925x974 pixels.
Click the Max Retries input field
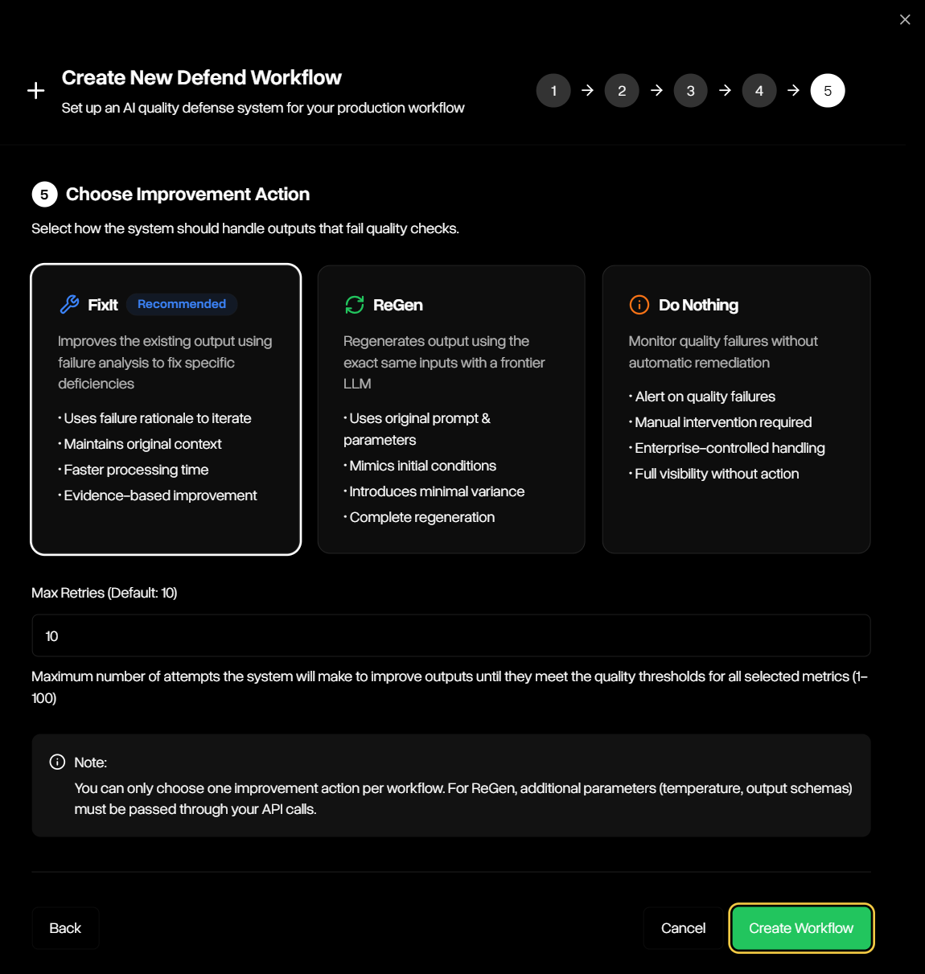coord(450,635)
